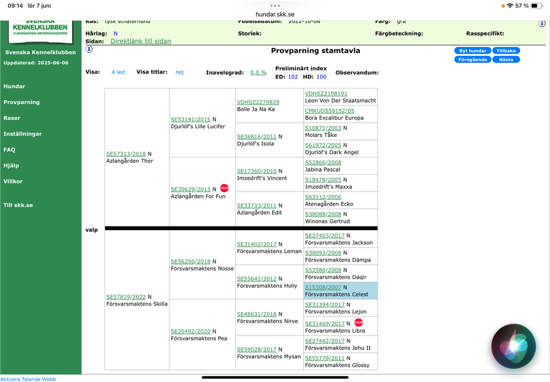The width and height of the screenshot is (550, 382).
Task: Open CMKUDS59152/05 Bora Excalibur Europa
Action: (x=329, y=111)
